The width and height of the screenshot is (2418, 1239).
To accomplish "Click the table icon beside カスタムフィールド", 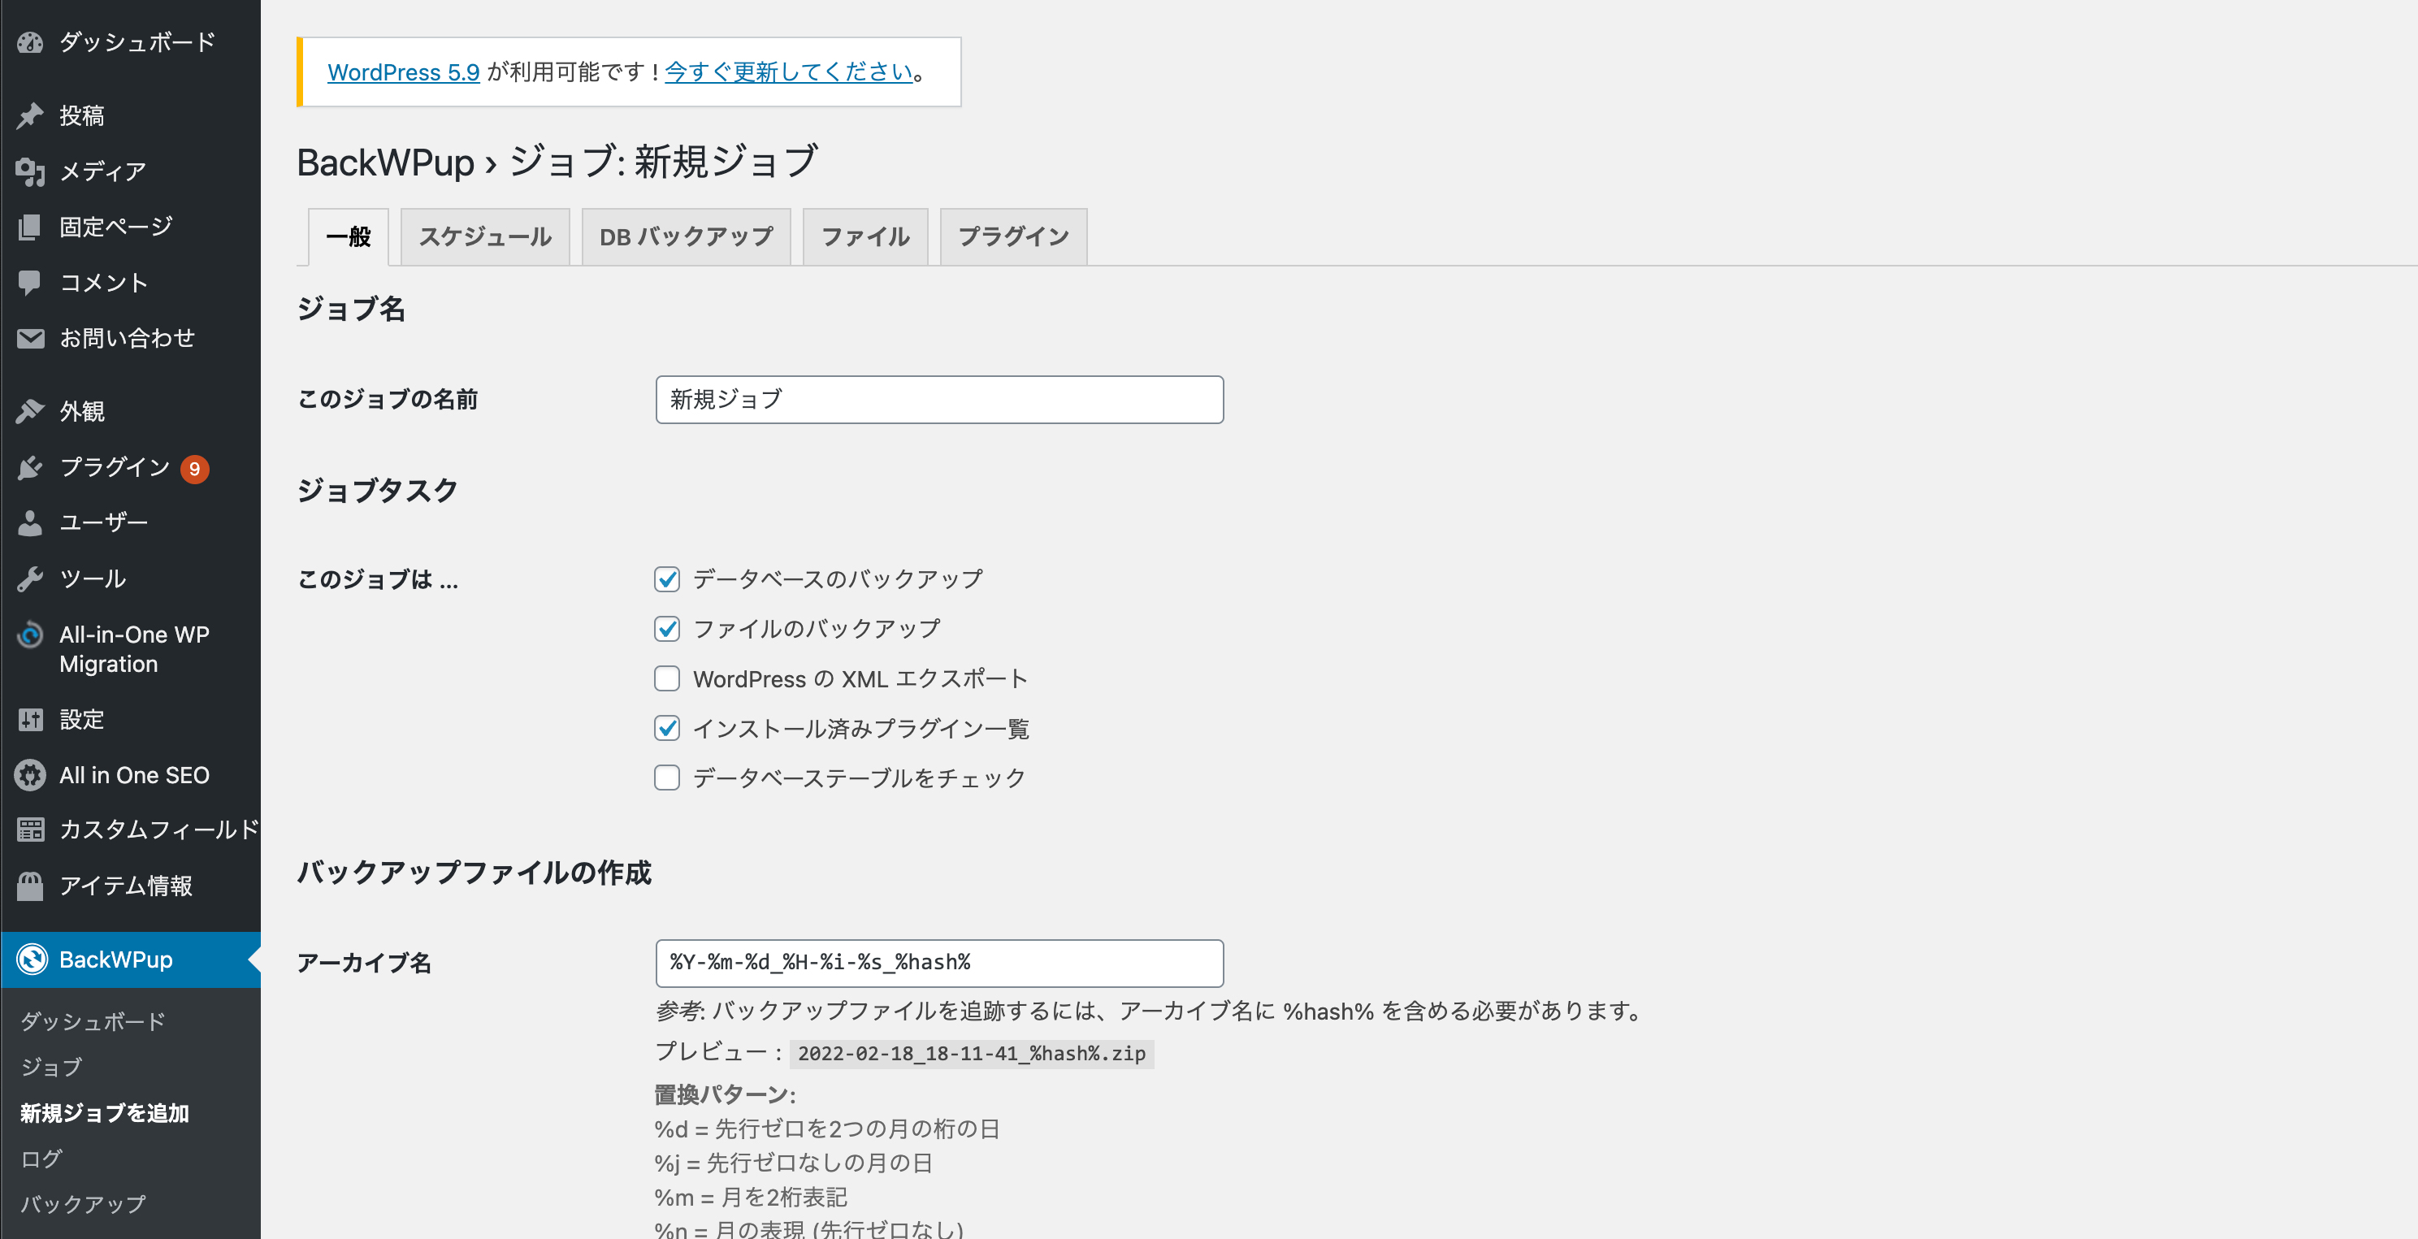I will click(30, 830).
